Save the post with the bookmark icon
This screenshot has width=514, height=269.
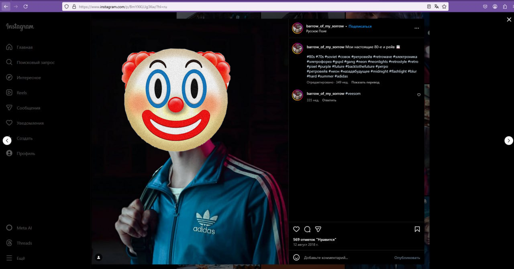pos(417,229)
